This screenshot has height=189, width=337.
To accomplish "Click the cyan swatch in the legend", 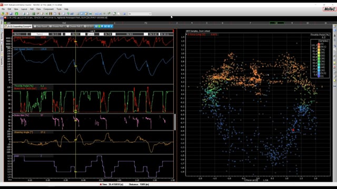I will tap(319, 67).
